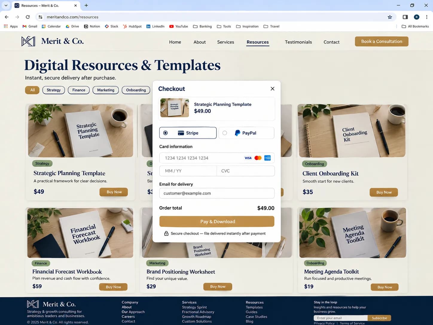Open the Testimonials navigation item
This screenshot has height=325, width=433.
(x=298, y=42)
